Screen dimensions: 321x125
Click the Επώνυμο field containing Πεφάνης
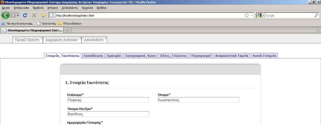tap(108, 100)
